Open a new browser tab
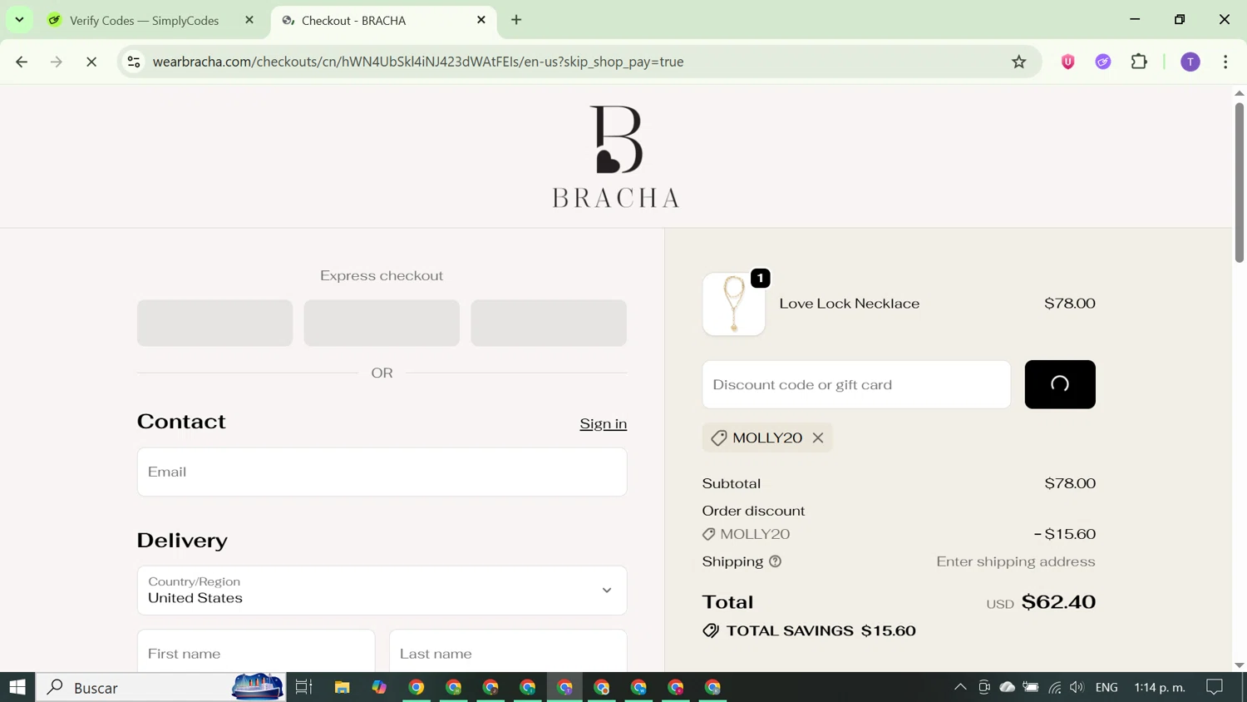This screenshot has width=1247, height=702. (x=516, y=20)
